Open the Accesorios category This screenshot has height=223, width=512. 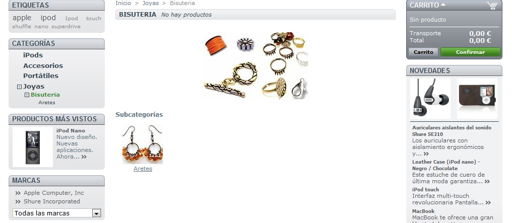coord(43,65)
